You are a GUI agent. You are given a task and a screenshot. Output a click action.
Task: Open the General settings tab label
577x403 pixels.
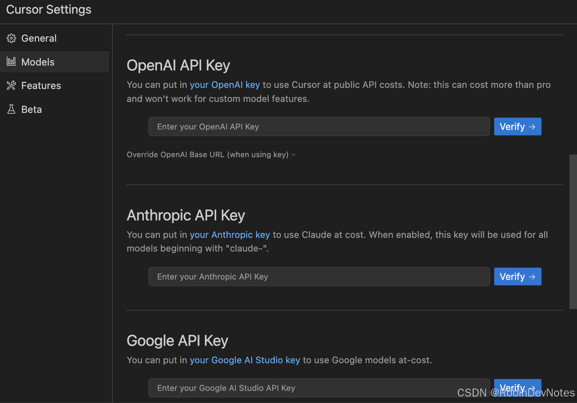pos(39,38)
